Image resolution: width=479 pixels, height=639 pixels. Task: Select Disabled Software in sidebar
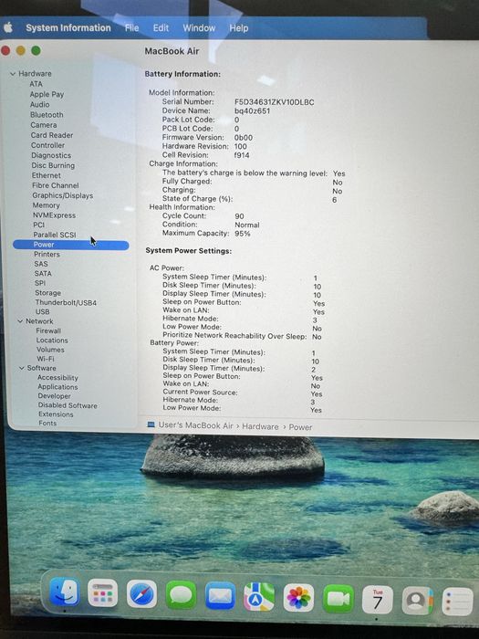[68, 405]
